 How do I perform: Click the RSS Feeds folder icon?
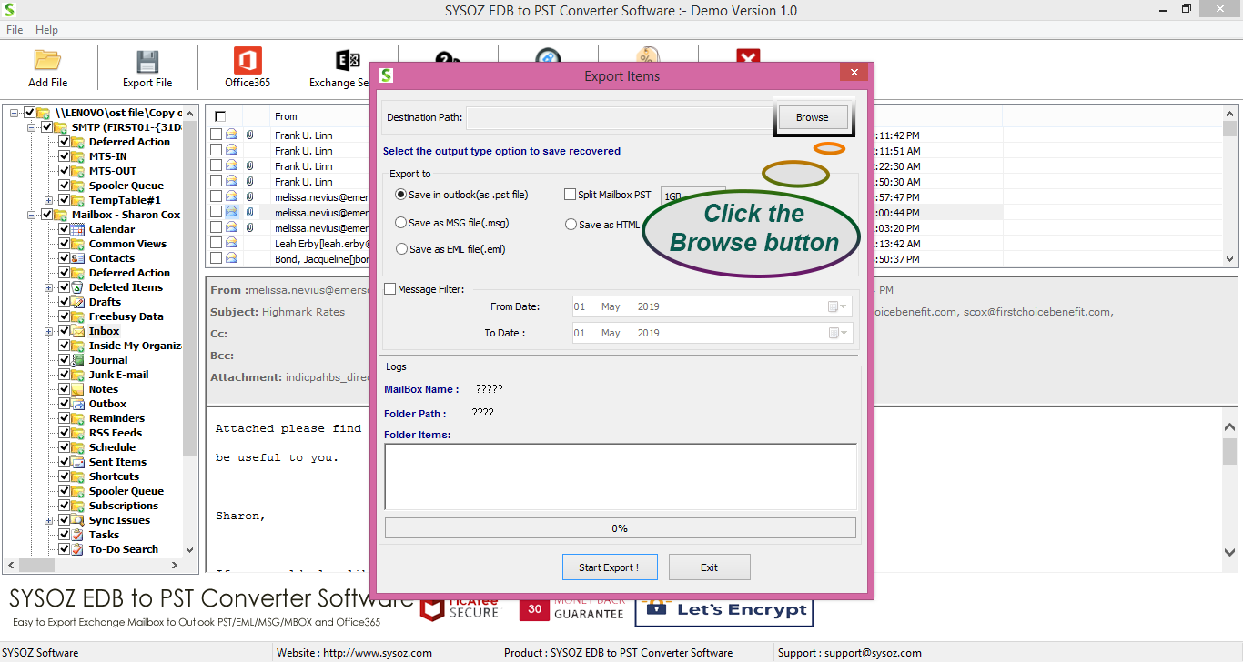tap(78, 433)
